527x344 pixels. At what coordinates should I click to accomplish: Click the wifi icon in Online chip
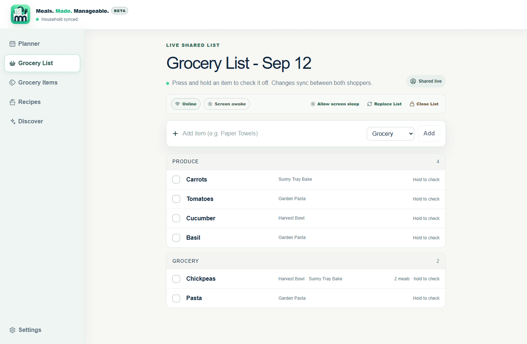click(177, 104)
